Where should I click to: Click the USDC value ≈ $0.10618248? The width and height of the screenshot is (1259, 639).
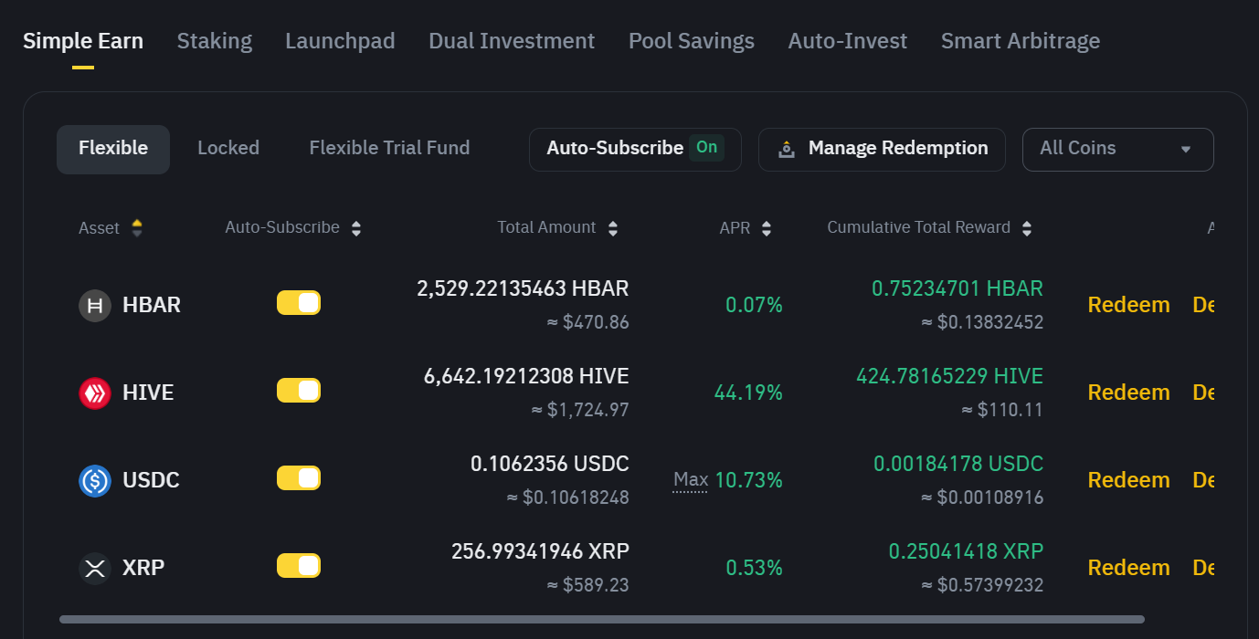pyautogui.click(x=567, y=498)
